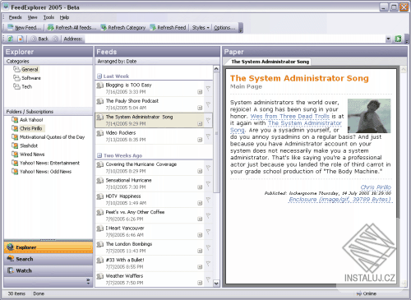The width and height of the screenshot is (411, 300).
Task: Switch to the Explorer pane button
Action: click(48, 247)
